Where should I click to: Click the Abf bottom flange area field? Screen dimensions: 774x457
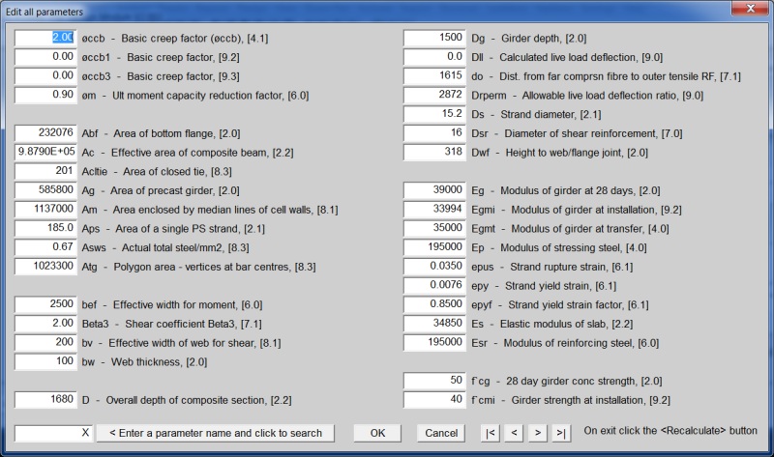tap(45, 132)
